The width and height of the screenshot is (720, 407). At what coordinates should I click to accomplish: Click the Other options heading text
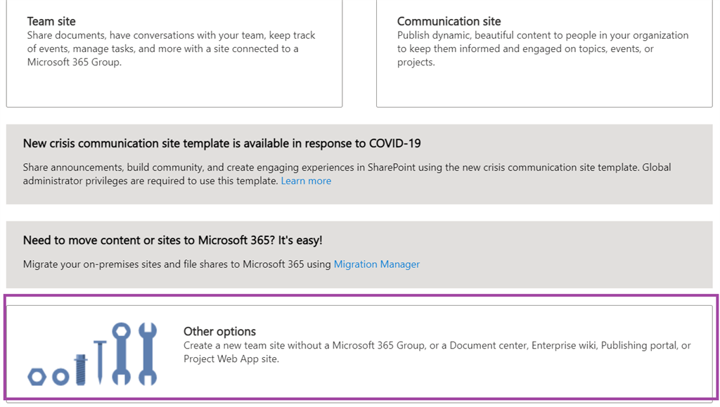[x=220, y=331]
